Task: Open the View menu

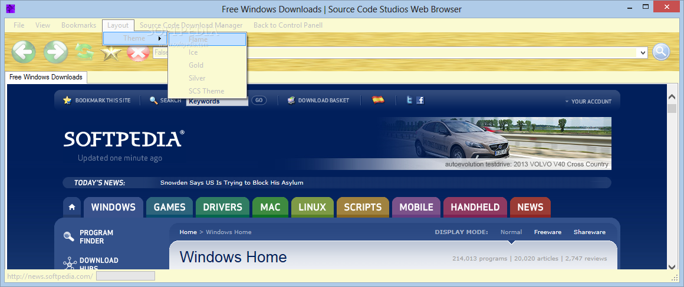Action: click(42, 25)
